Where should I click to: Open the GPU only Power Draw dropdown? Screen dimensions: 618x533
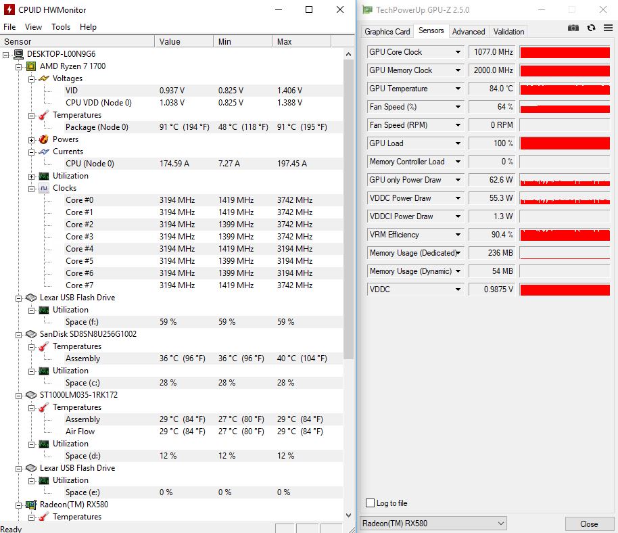click(458, 180)
